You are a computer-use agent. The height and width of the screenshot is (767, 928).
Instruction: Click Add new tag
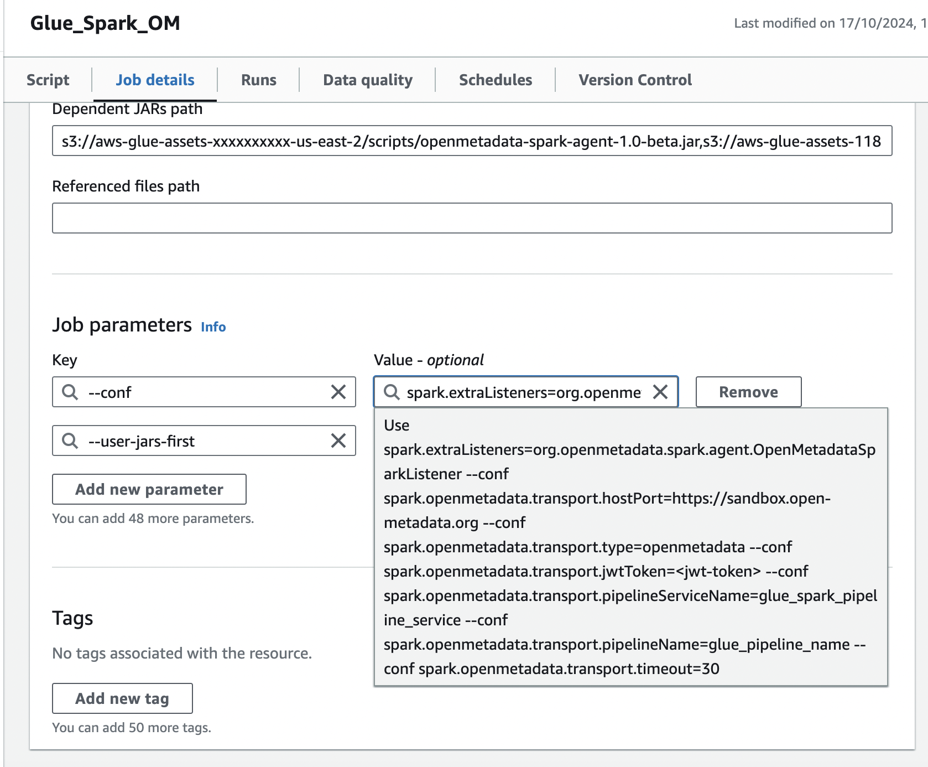[122, 698]
